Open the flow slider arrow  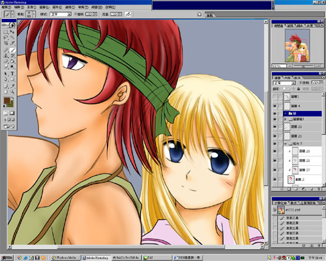tap(121, 14)
